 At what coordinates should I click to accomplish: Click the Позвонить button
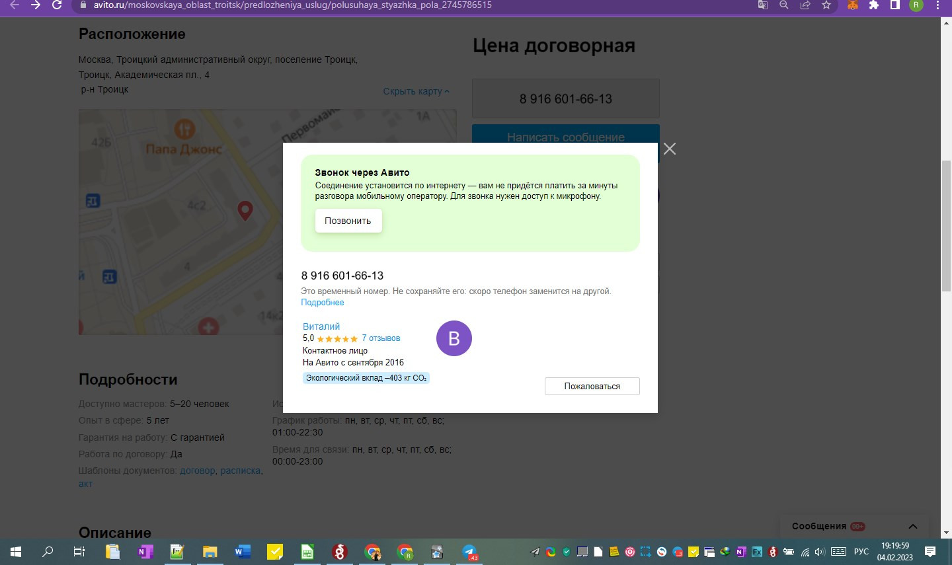348,221
